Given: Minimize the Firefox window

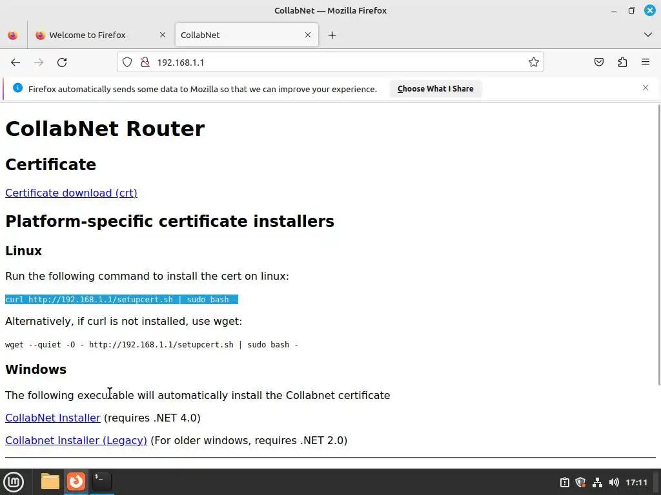Looking at the screenshot, I should (x=614, y=11).
